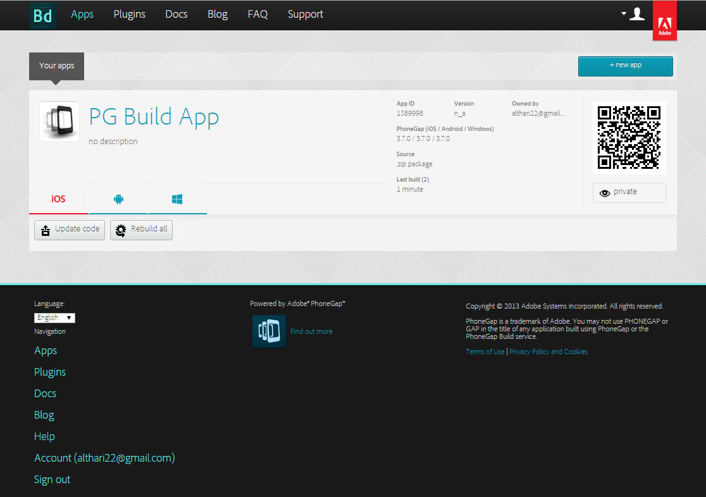Open FAQ in the top navigation
Viewport: 706px width, 497px height.
click(x=257, y=15)
